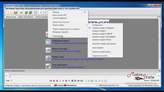Click the data playback timeline track
Screen dimensions: 164x92
tap(83, 74)
